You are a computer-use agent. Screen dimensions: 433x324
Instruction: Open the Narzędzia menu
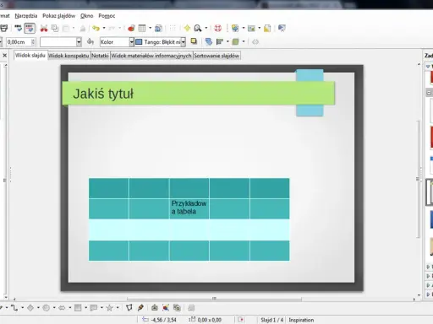pos(26,16)
